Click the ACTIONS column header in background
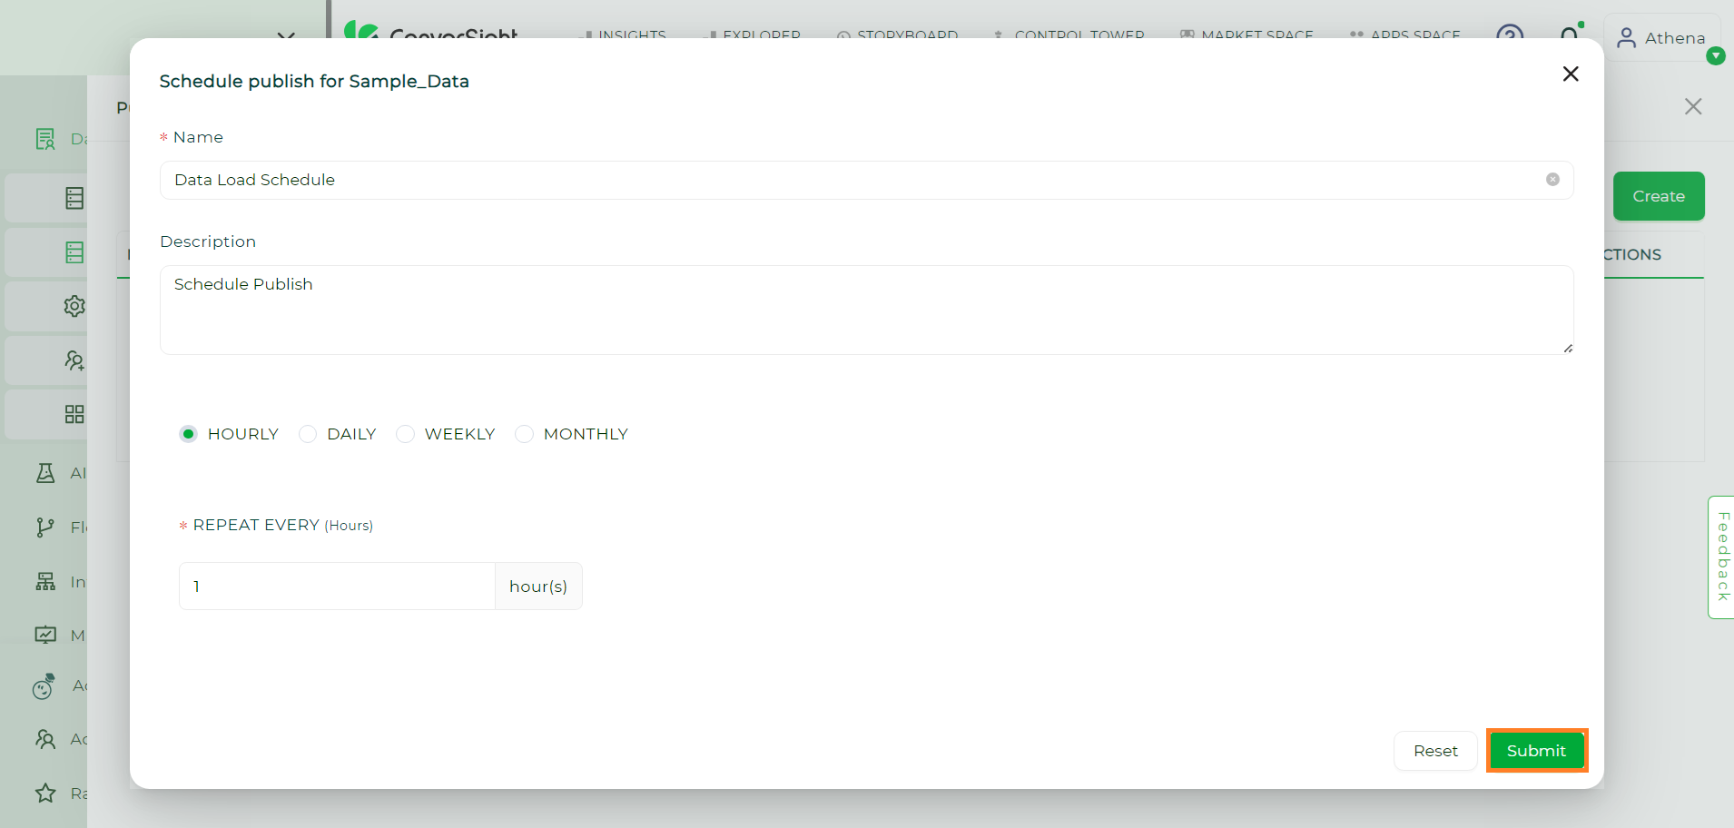This screenshot has width=1734, height=828. [1632, 255]
